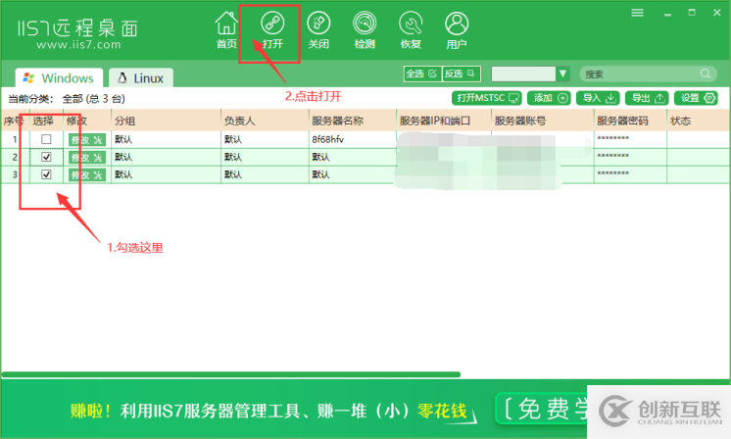The image size is (731, 439).
Task: Click the 修改 edit button in row 1
Action: point(87,139)
